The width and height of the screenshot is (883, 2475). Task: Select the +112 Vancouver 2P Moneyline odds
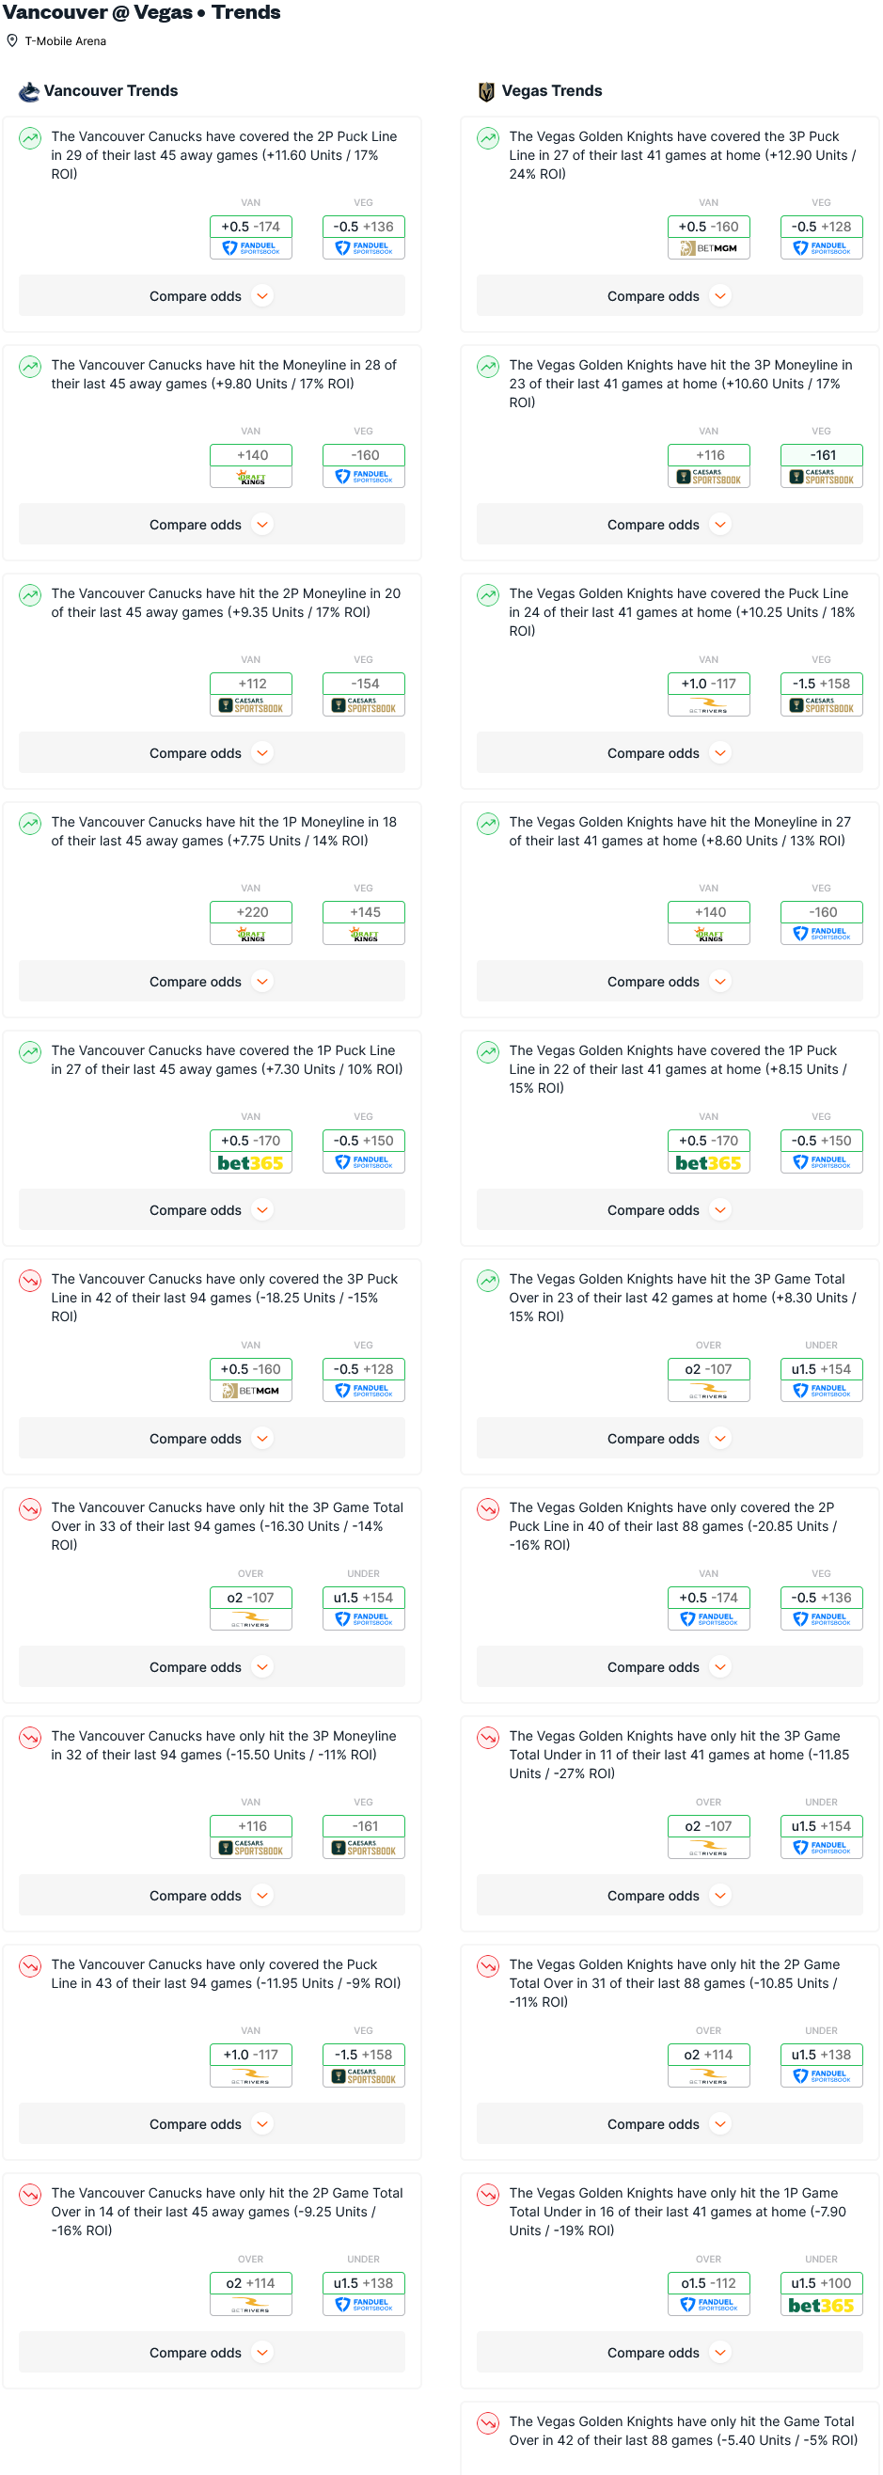[x=252, y=683]
